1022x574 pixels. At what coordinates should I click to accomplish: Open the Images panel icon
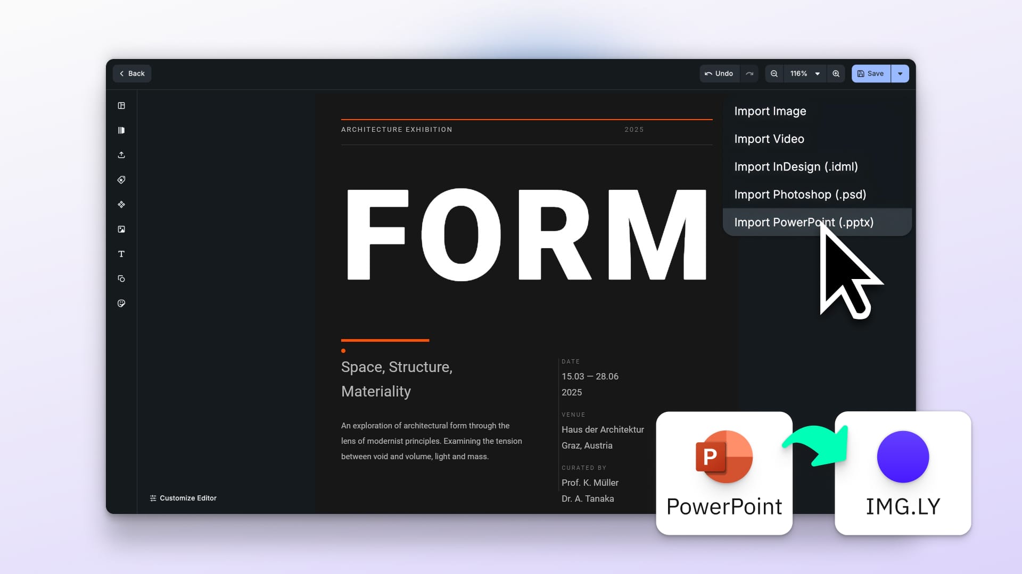pos(121,229)
